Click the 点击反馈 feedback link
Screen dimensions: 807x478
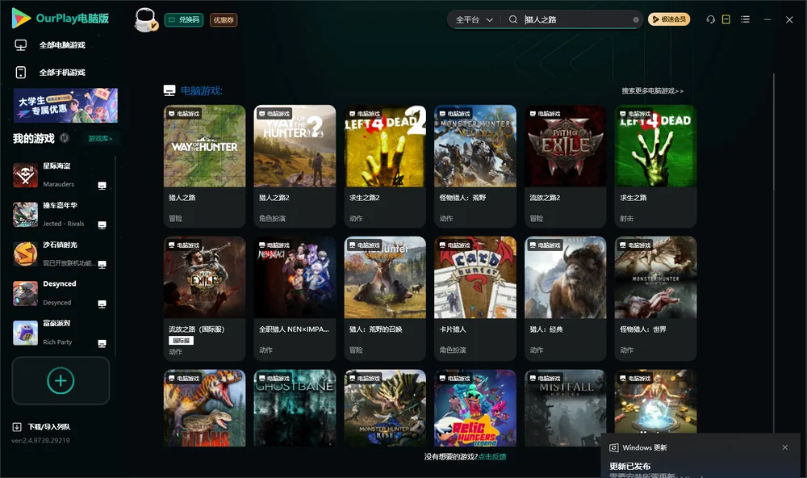(492, 456)
